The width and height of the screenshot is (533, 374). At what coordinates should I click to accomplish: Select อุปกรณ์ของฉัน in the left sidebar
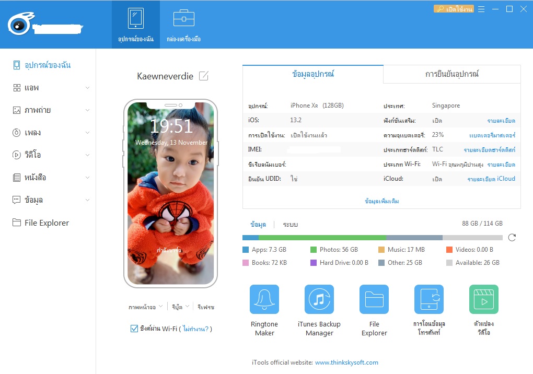coord(41,65)
